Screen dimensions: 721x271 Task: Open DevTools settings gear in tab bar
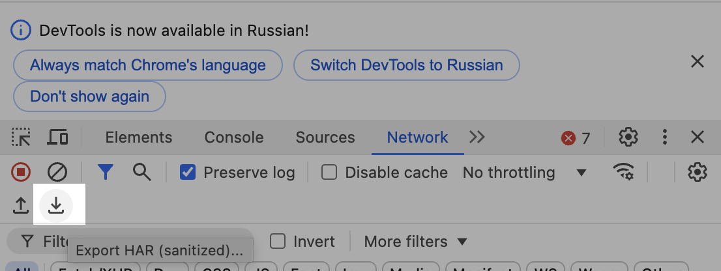(628, 137)
